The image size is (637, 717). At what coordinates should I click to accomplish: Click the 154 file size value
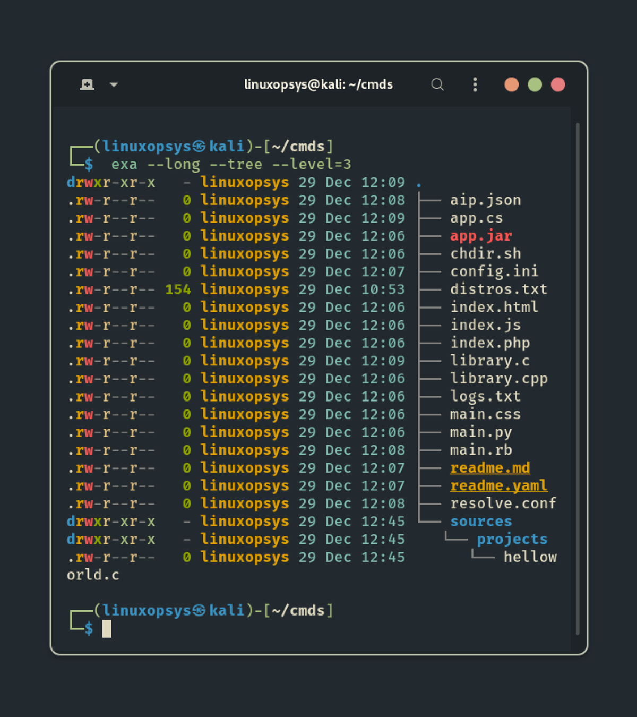point(178,289)
